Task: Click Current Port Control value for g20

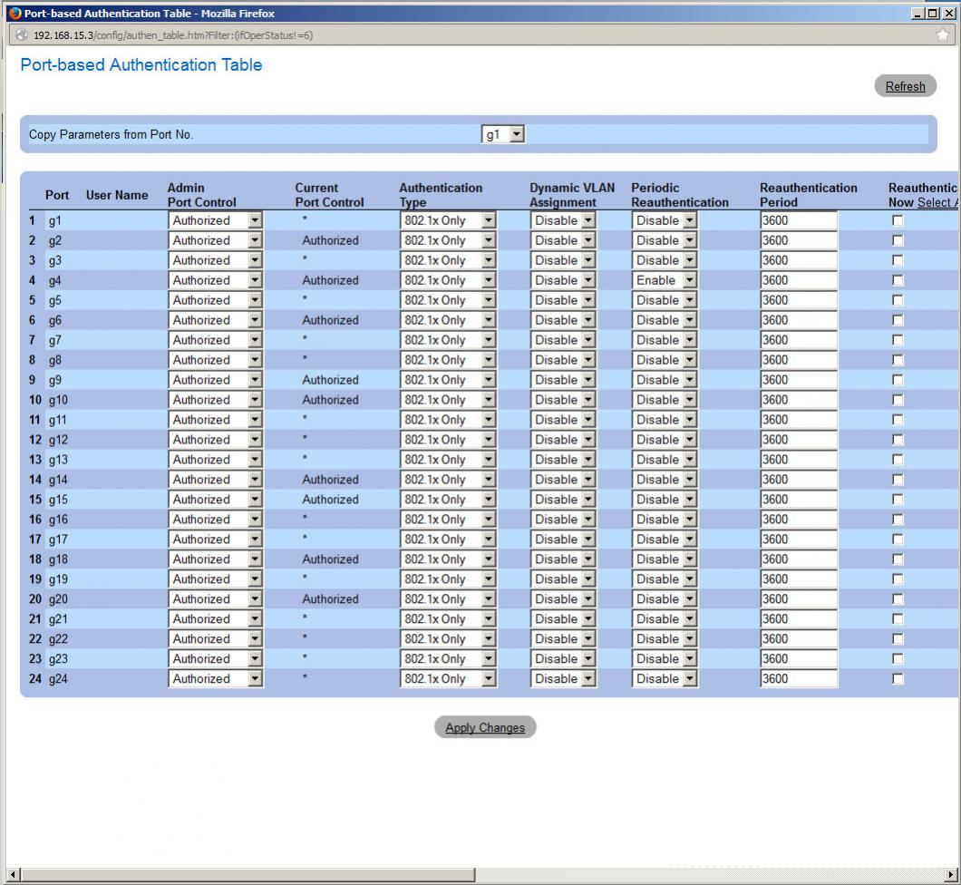Action: pos(330,598)
